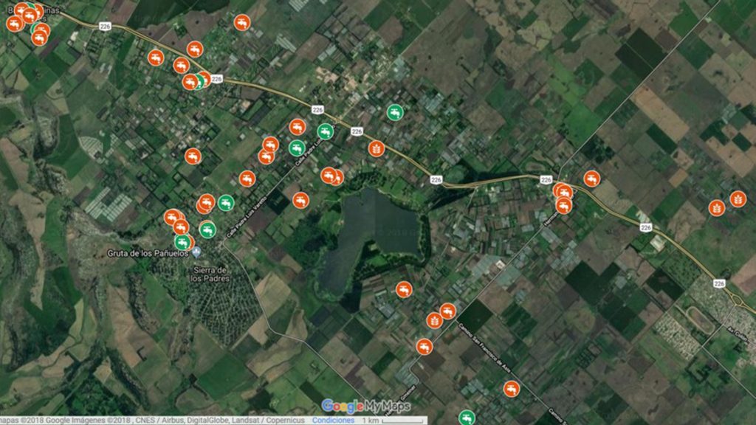
Task: Open the orange faucet marker just southeast of the lake
Action: pyautogui.click(x=404, y=289)
